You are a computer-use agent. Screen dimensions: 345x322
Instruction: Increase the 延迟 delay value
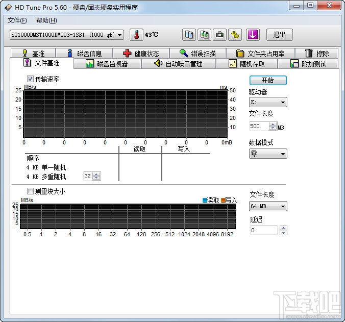[x=283, y=228]
